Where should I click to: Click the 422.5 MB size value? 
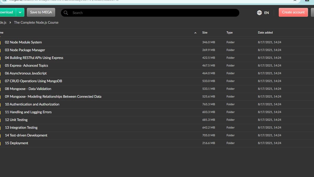(209, 58)
